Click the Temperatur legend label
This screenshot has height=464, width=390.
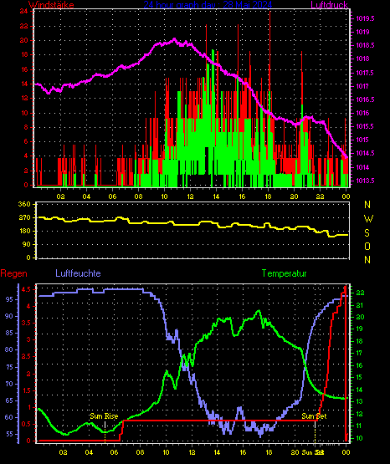[x=285, y=273]
